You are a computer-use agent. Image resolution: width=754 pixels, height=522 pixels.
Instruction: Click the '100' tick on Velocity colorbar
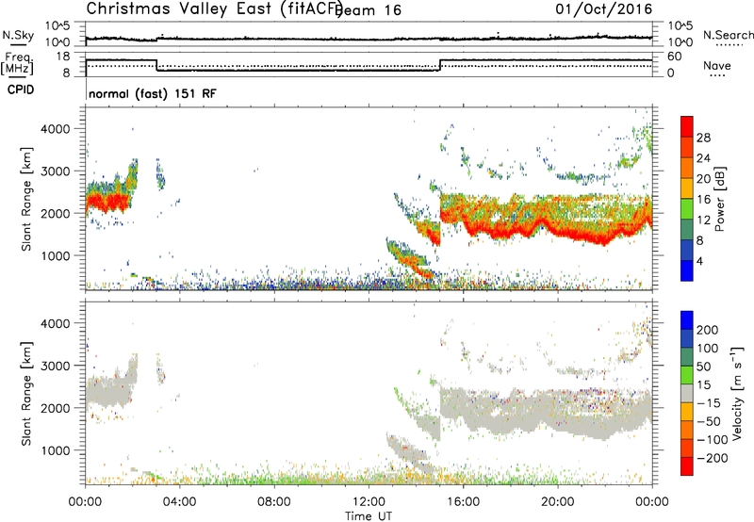708,348
